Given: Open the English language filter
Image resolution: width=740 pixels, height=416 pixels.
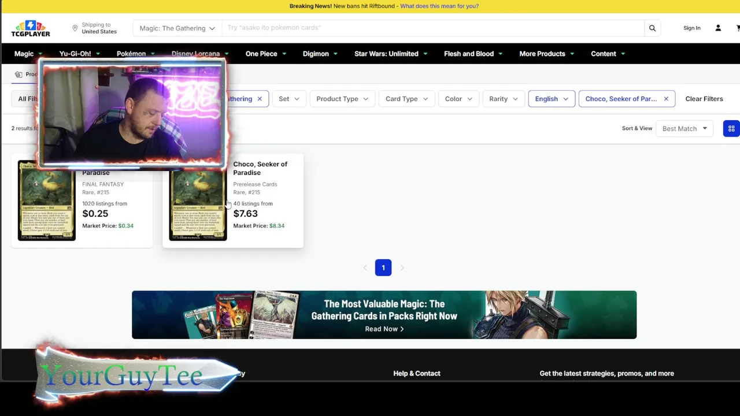Looking at the screenshot, I should pyautogui.click(x=552, y=99).
